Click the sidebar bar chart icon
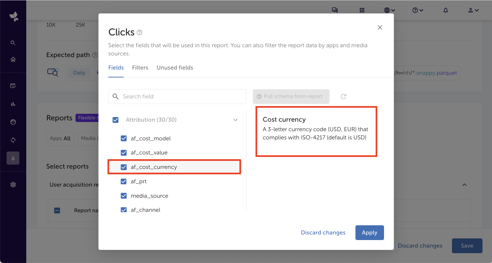The image size is (492, 263). point(13,104)
